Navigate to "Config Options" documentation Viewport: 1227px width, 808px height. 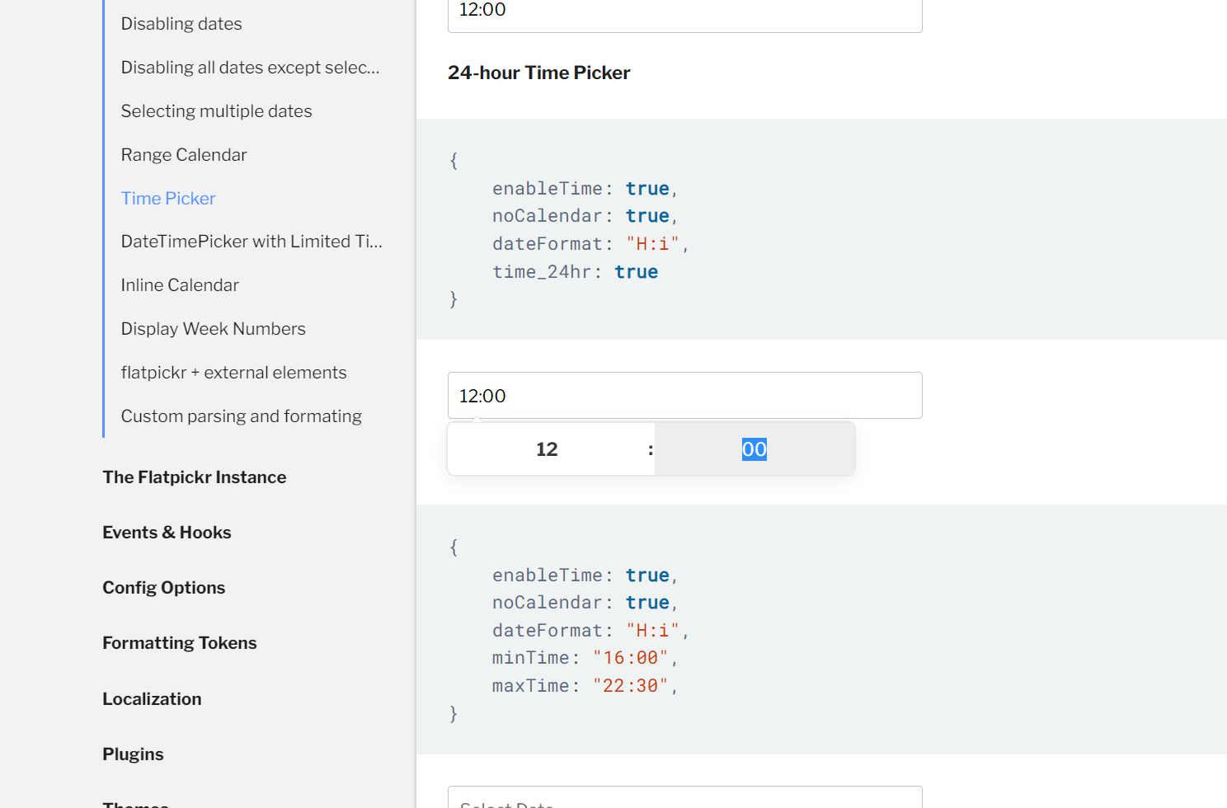click(x=163, y=587)
